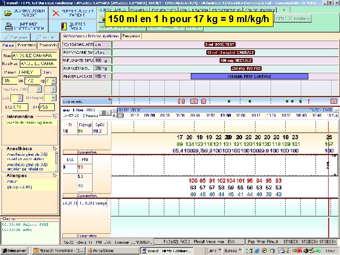340x255 pixels.
Task: Switch to Portail Diane in the taskbar
Action: 112,251
